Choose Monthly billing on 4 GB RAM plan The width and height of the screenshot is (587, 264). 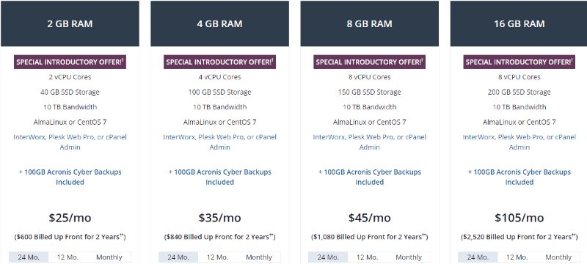tap(259, 257)
